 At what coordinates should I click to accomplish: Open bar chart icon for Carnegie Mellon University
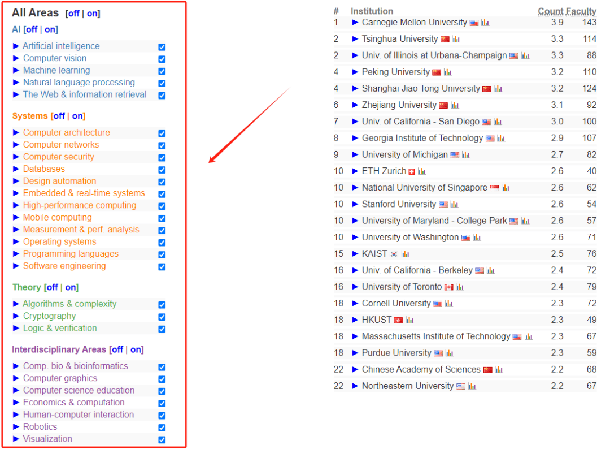[485, 23]
